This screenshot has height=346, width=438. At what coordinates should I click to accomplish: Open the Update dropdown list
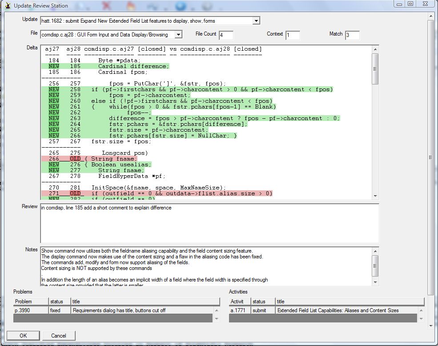256,20
